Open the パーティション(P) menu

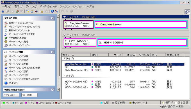(48, 6)
